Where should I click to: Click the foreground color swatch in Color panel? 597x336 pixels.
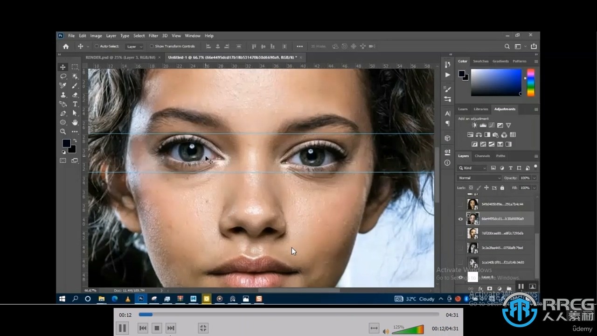tap(462, 74)
